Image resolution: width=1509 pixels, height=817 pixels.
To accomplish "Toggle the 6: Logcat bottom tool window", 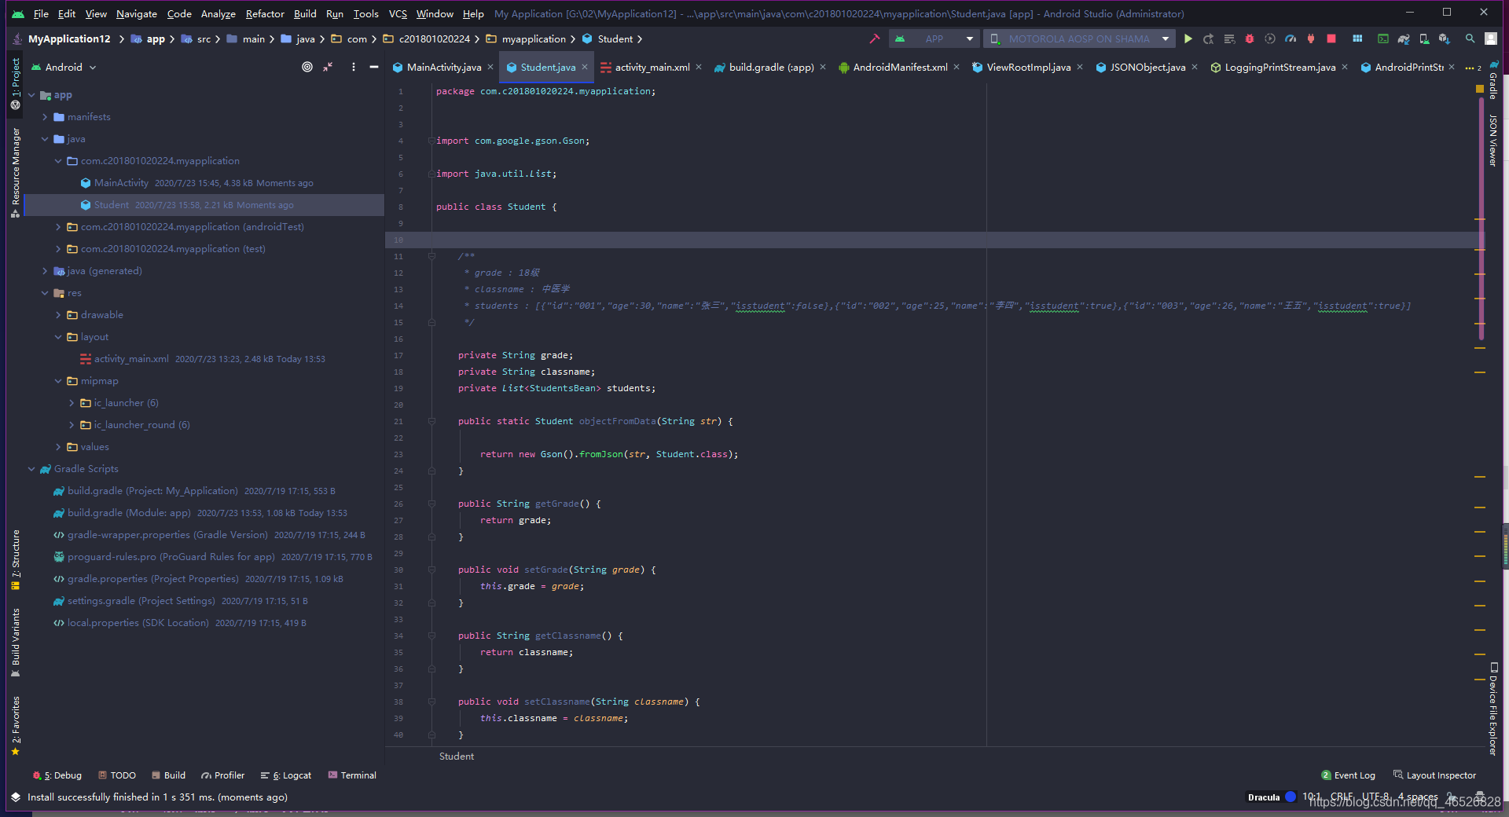I will (x=286, y=775).
